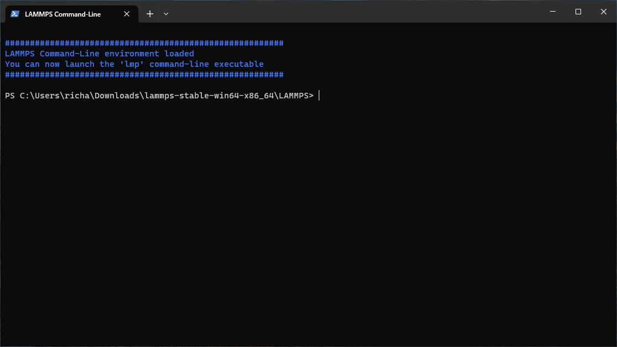The height and width of the screenshot is (347, 617).
Task: Click the top row of hash characters
Action: click(x=144, y=43)
